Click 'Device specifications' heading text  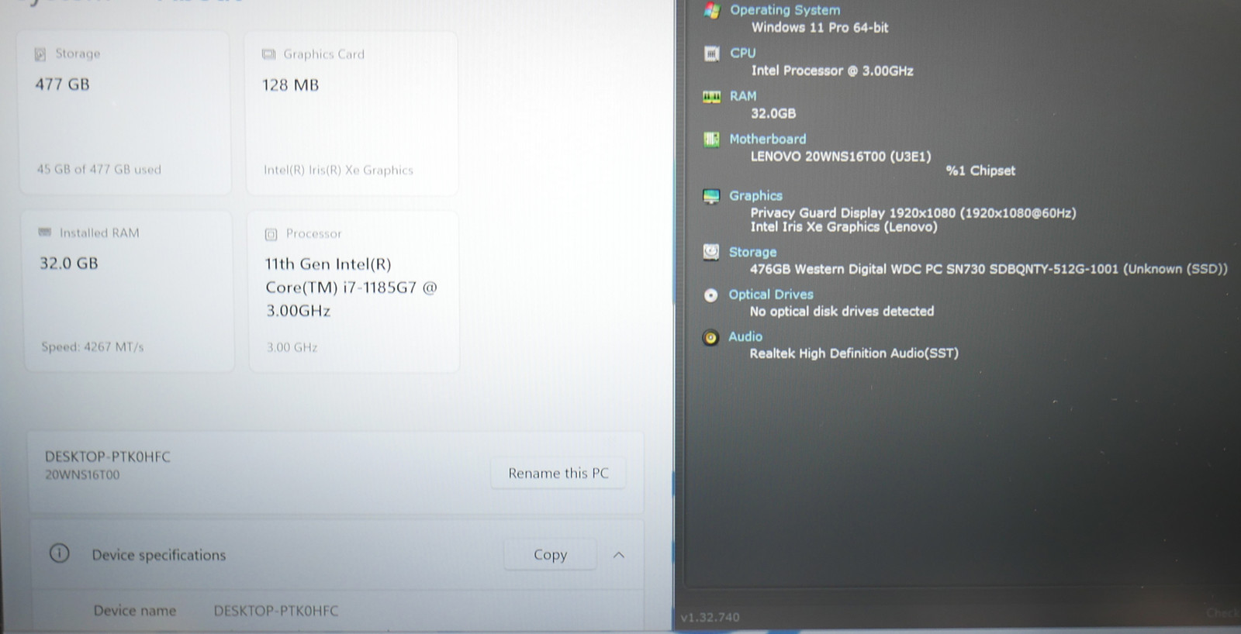coord(159,555)
